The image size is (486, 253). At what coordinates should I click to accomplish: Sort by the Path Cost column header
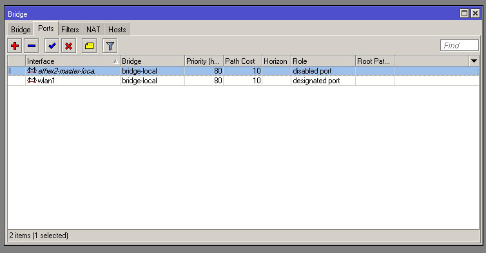[x=243, y=61]
